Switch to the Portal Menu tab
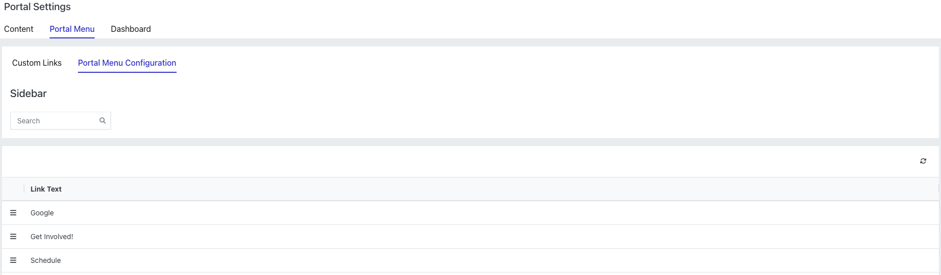 click(72, 29)
